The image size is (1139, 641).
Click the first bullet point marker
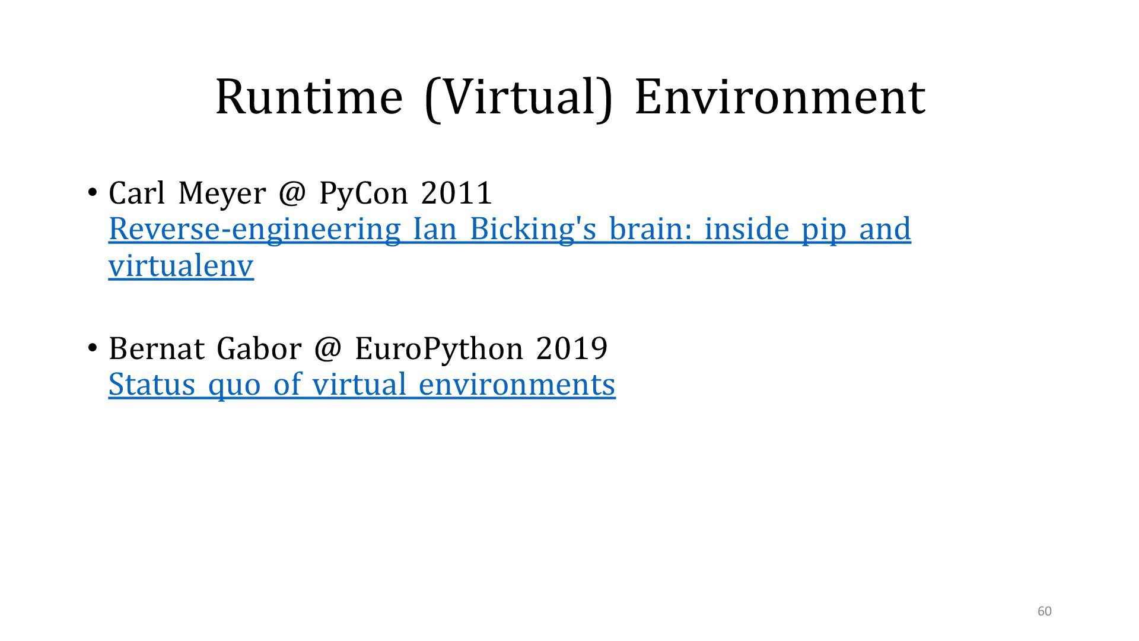92,192
